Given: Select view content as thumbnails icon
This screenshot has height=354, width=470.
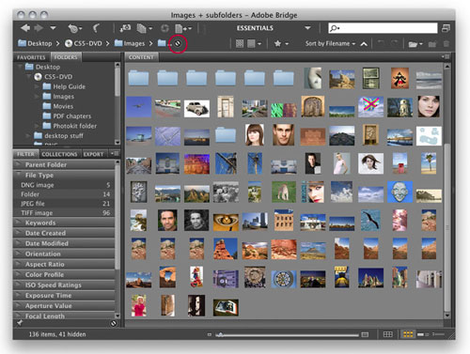Looking at the screenshot, I should [x=408, y=334].
